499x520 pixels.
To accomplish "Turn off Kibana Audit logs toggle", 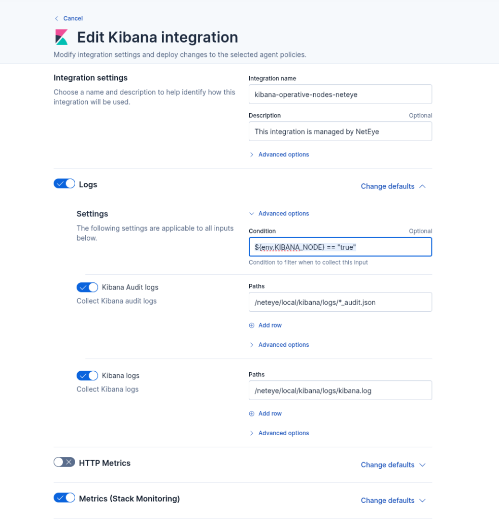I will click(87, 287).
